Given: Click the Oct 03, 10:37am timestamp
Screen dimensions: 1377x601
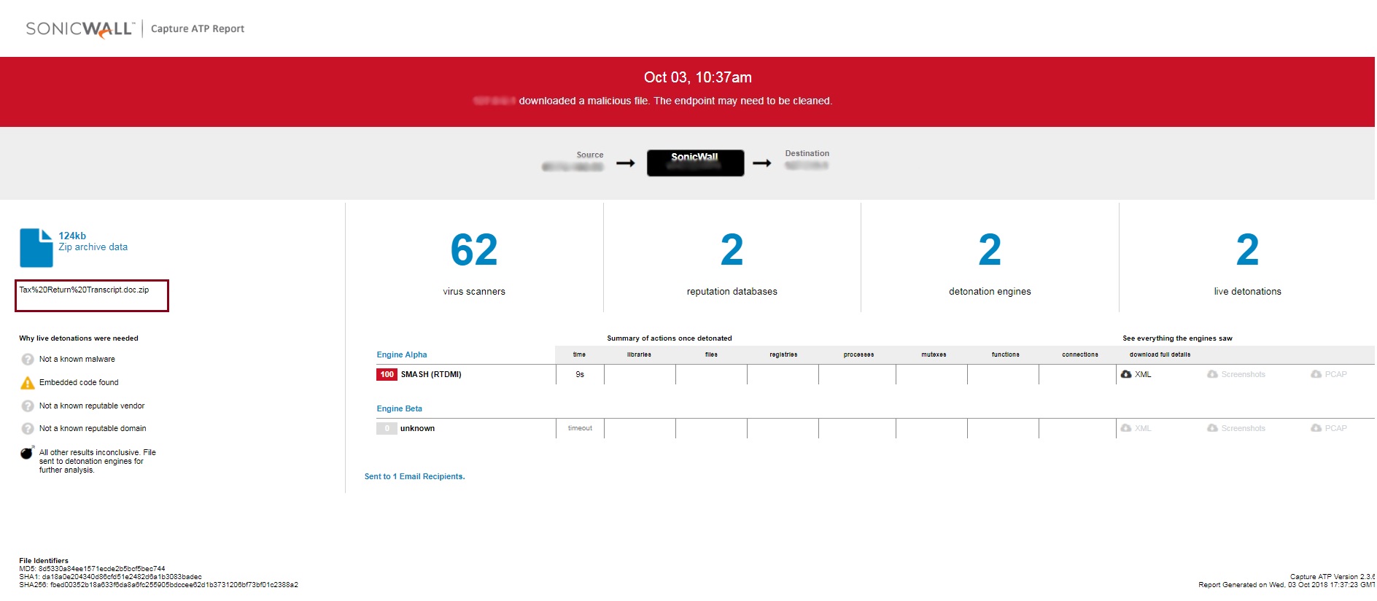Looking at the screenshot, I should pos(697,77).
